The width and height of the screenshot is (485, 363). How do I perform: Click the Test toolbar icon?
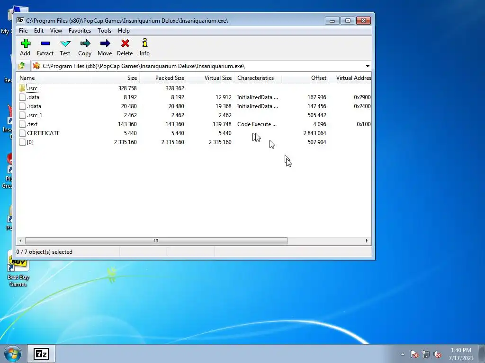pos(65,43)
